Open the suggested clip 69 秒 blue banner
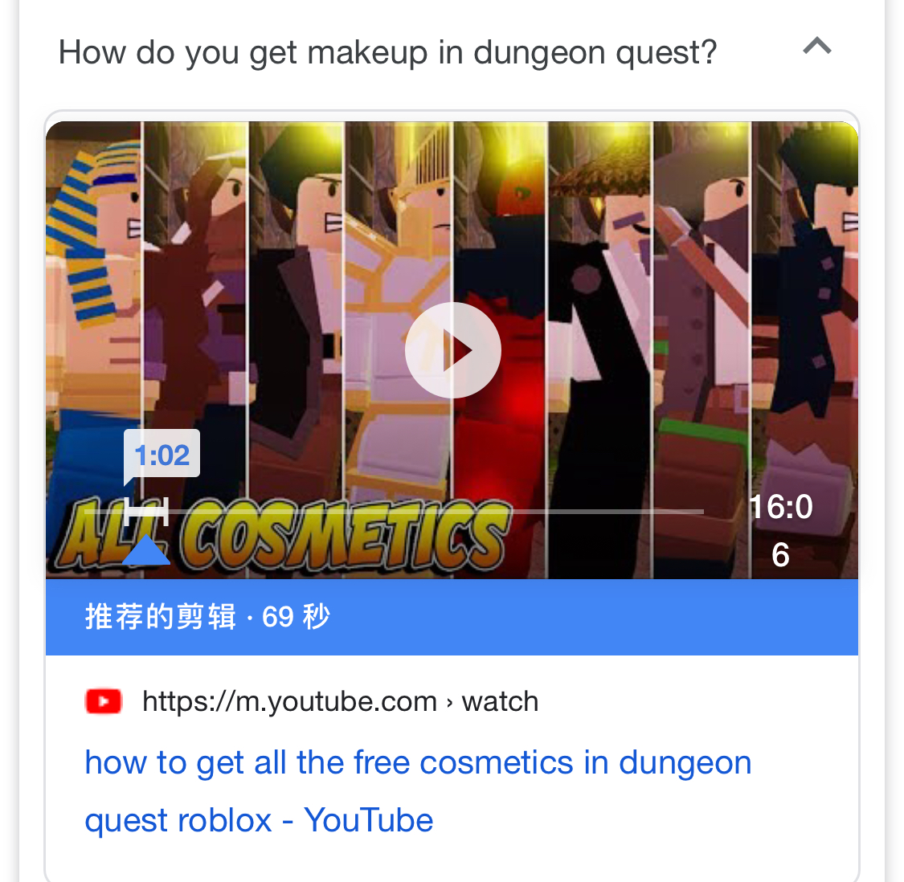 pos(452,617)
